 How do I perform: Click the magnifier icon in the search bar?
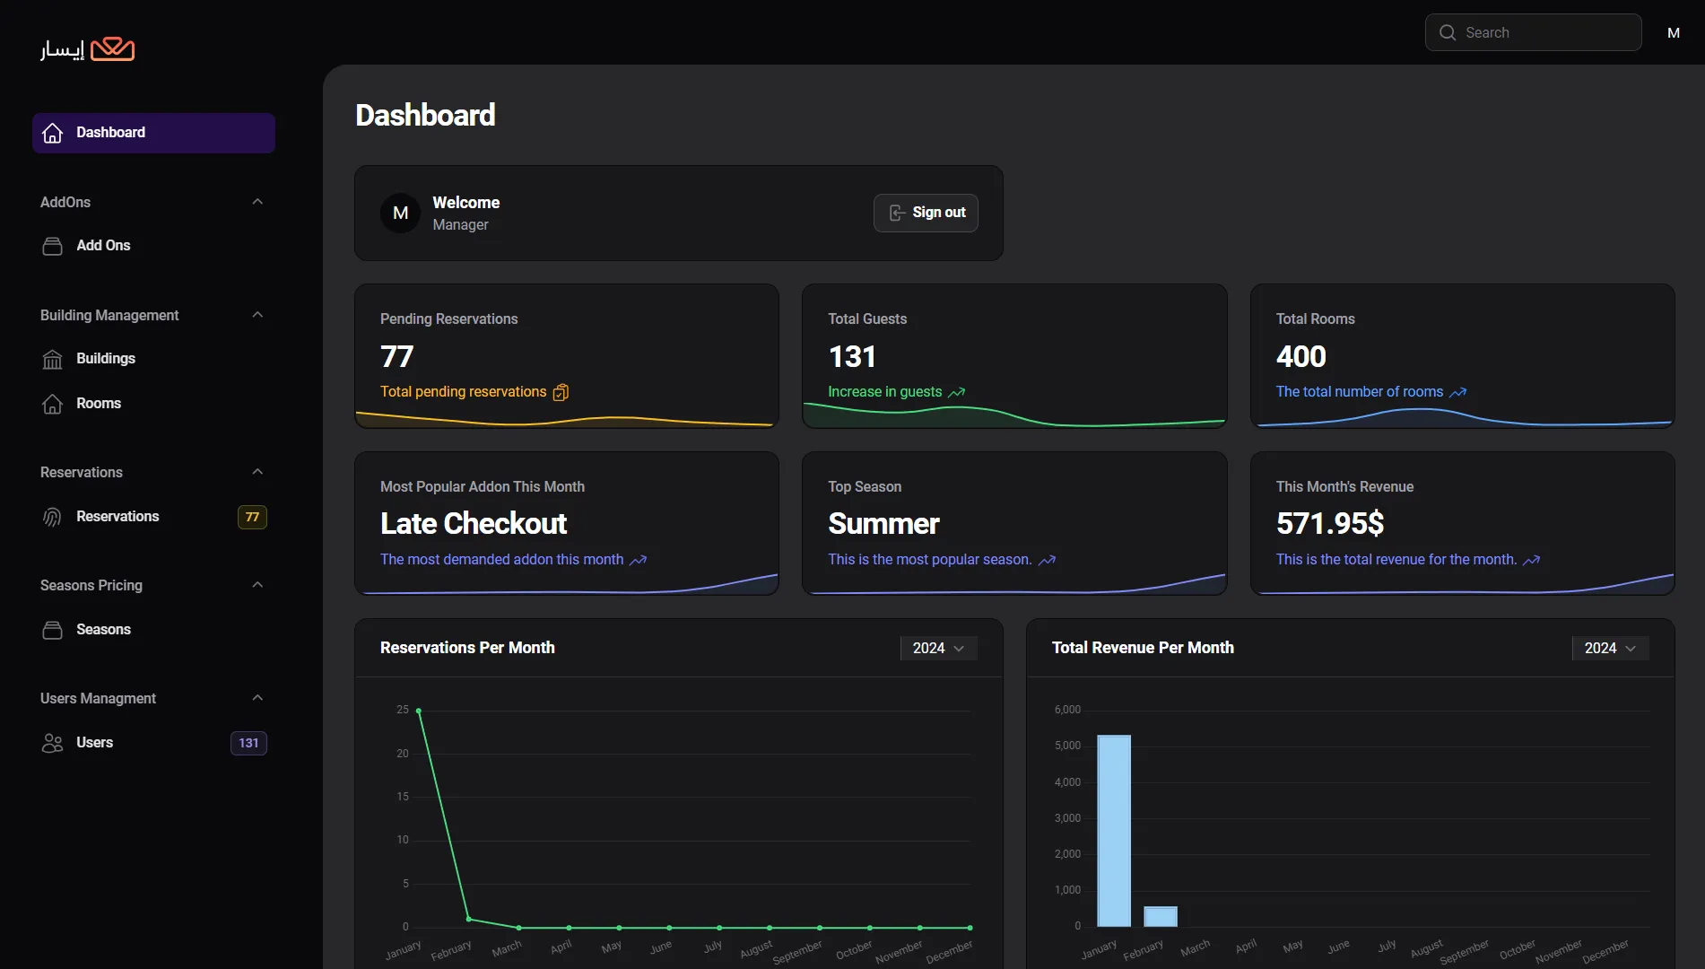(1447, 32)
